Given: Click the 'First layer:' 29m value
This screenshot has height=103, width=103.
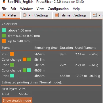Looking at the screenshot, I should 22,89.
